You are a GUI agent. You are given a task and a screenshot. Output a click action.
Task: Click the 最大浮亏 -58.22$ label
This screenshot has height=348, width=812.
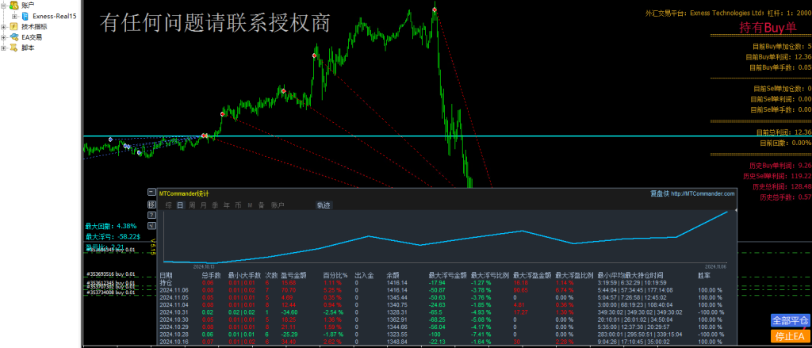pos(113,236)
